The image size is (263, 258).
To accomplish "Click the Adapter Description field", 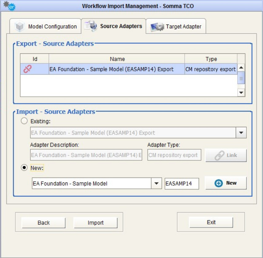I will [x=86, y=155].
